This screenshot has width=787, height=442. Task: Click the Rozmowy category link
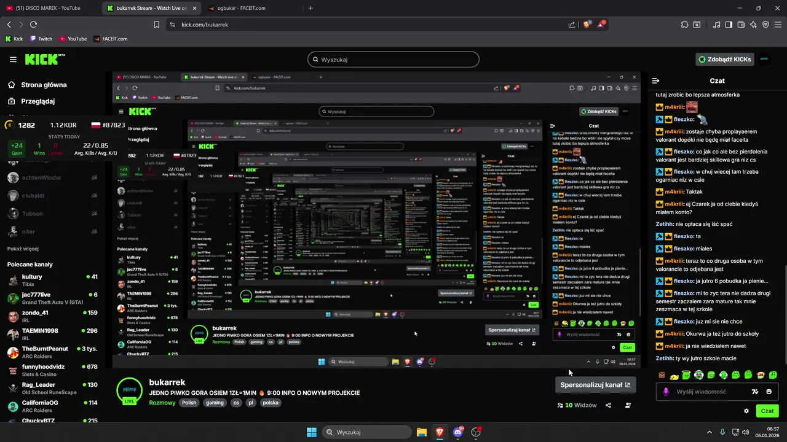pyautogui.click(x=162, y=403)
